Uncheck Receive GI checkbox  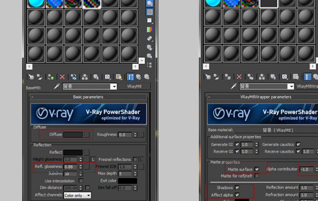click(237, 152)
